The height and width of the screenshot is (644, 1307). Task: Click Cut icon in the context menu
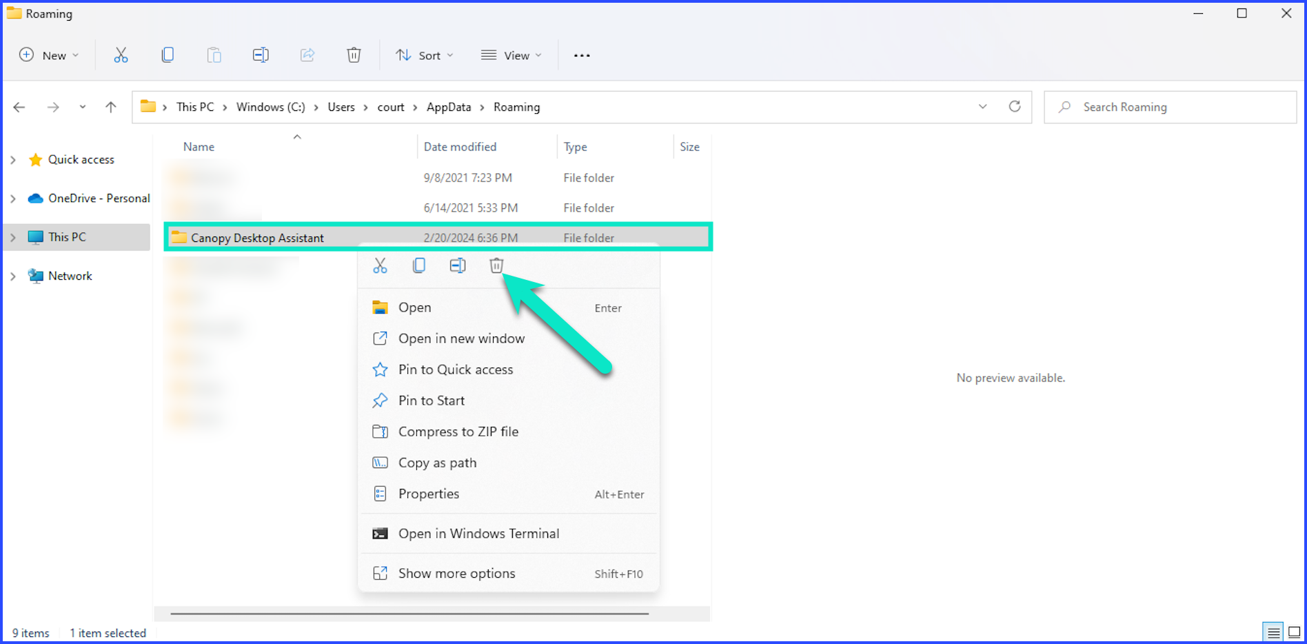coord(380,265)
